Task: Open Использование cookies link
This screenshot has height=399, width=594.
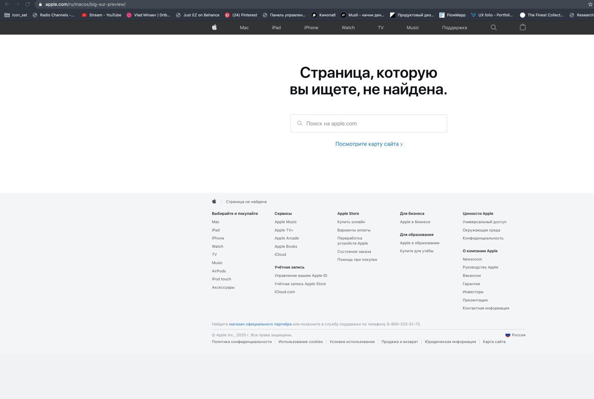Action: (300, 342)
